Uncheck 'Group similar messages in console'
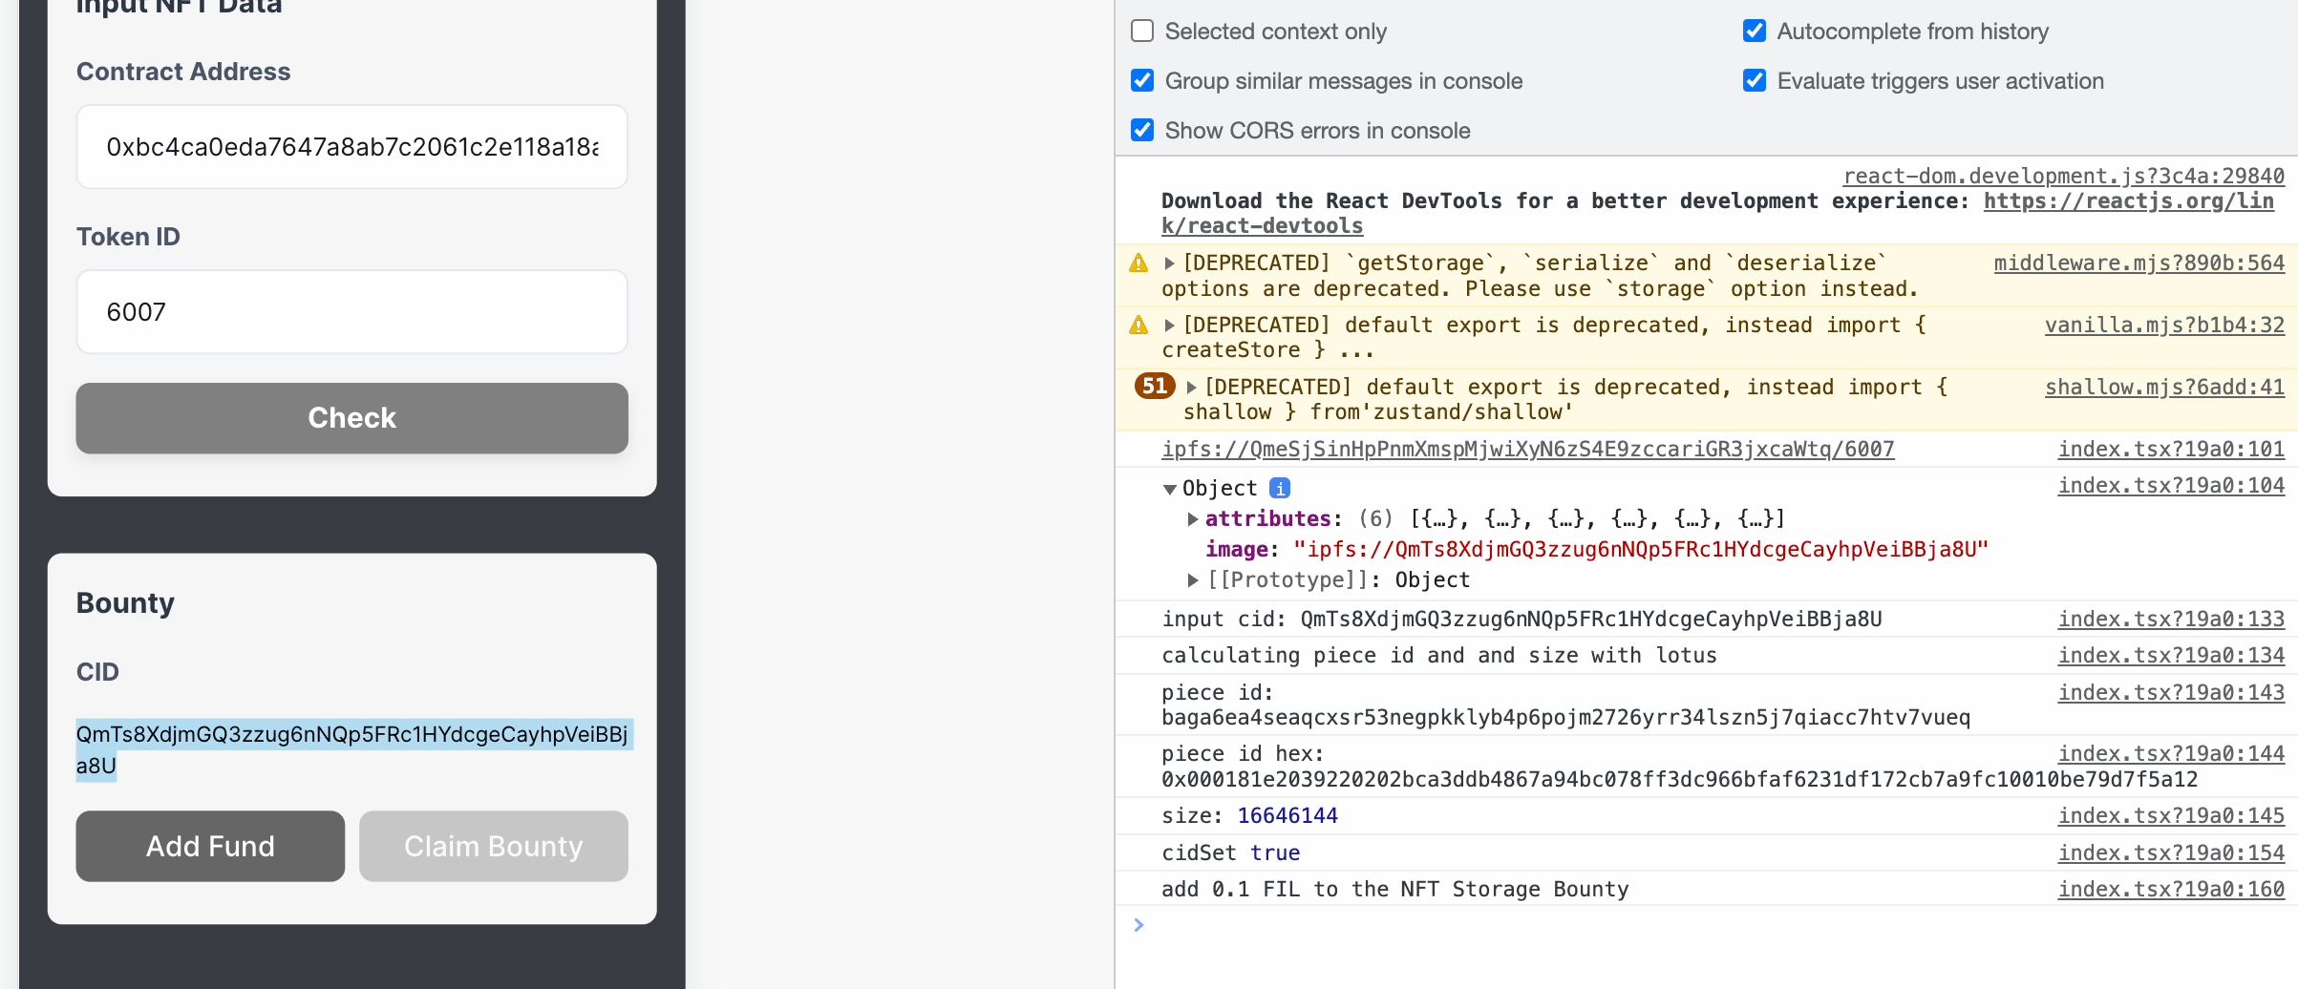The height and width of the screenshot is (989, 2298). point(1142,80)
